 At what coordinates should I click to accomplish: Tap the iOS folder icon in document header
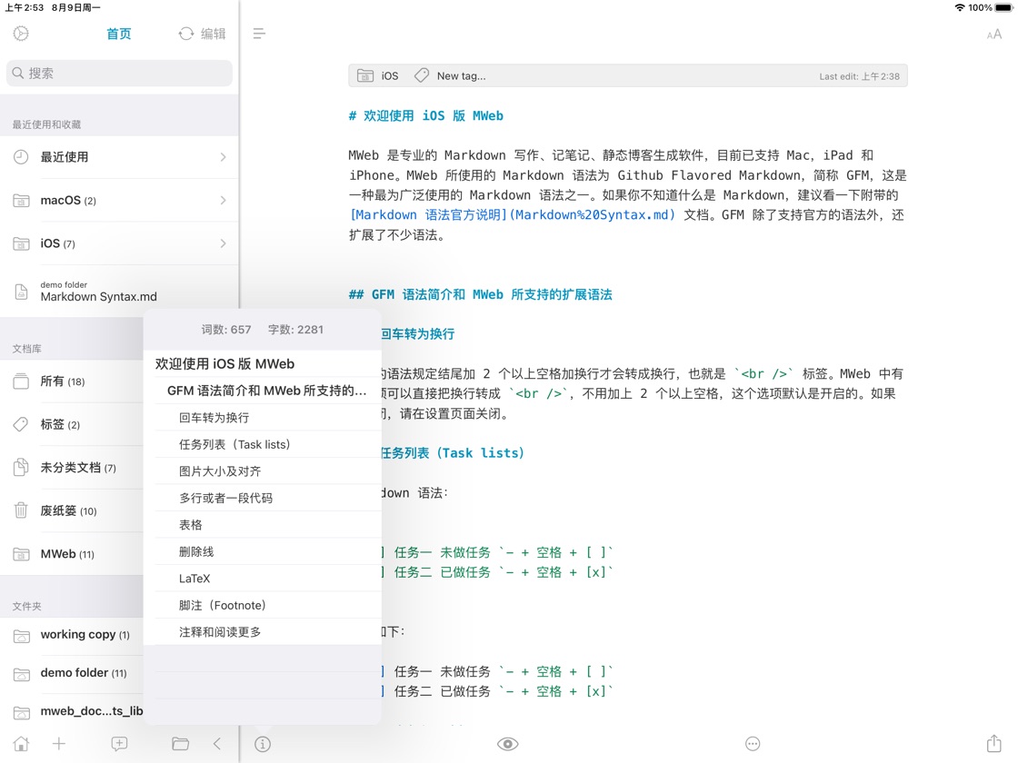point(364,76)
